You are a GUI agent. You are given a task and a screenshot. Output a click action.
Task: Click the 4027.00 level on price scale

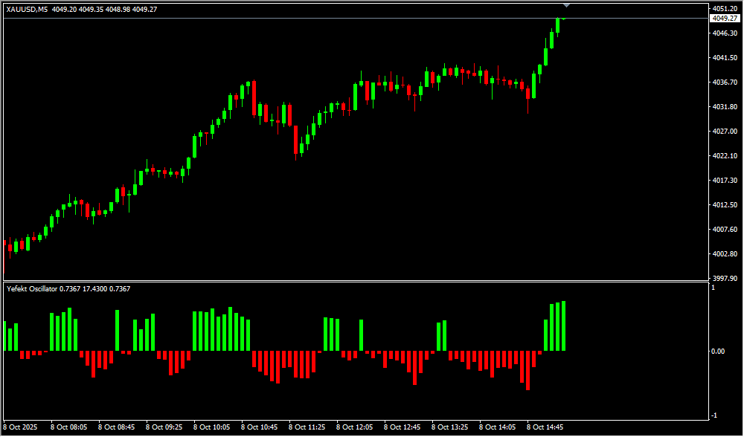point(725,132)
